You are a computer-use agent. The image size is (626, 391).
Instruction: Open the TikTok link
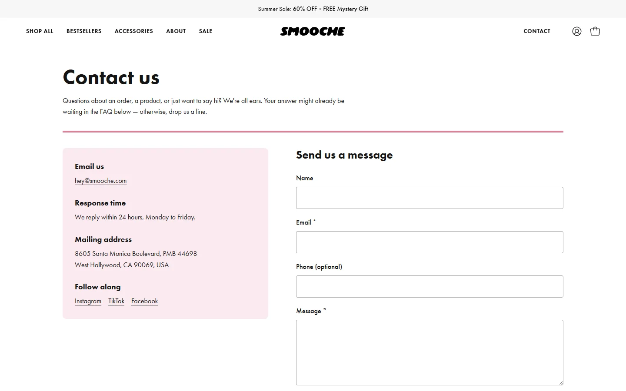click(117, 301)
